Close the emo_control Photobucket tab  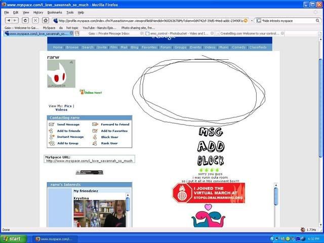[212, 33]
